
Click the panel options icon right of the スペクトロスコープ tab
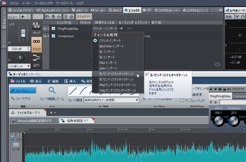220,10
